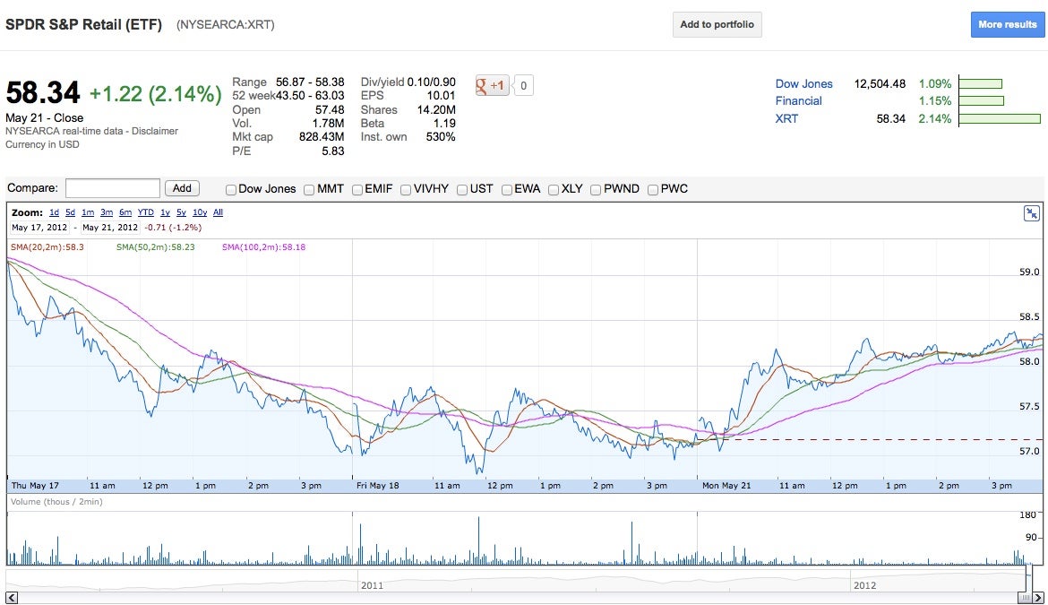Select the 5y zoom range
This screenshot has height=605, width=1048.
(181, 212)
